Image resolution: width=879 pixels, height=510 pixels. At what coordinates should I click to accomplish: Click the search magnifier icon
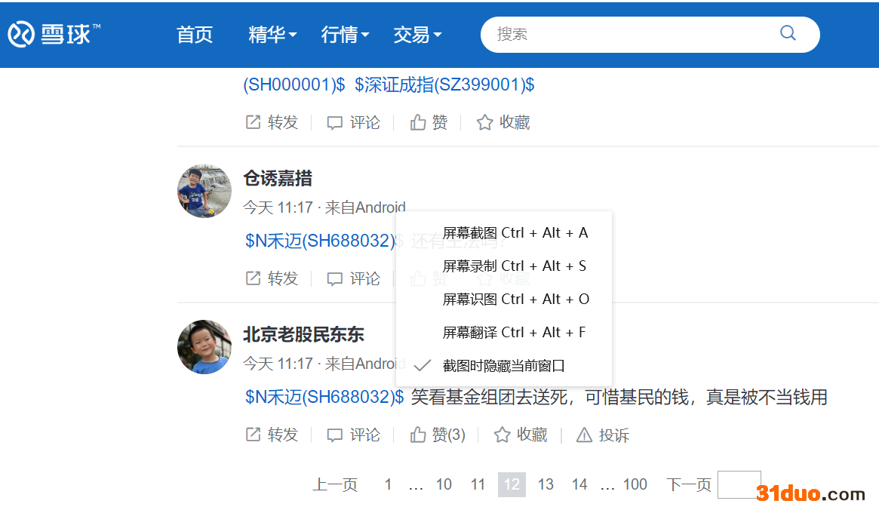[x=788, y=33]
